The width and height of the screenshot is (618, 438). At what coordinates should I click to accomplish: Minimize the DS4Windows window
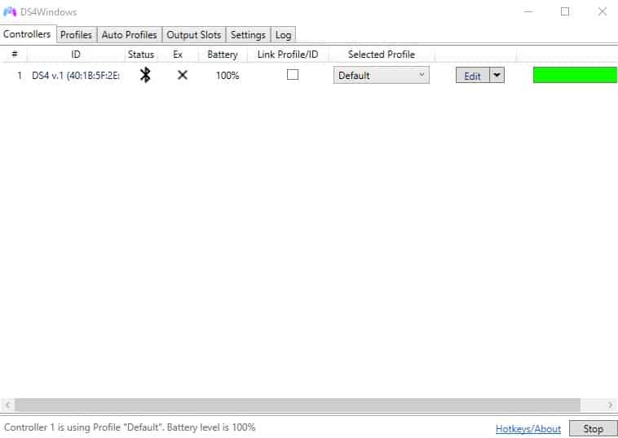[x=528, y=12]
